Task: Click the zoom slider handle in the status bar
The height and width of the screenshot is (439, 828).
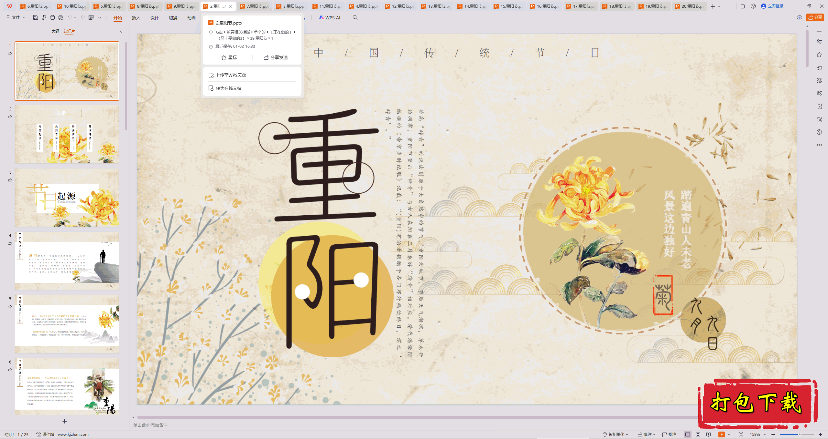Action: (800, 434)
